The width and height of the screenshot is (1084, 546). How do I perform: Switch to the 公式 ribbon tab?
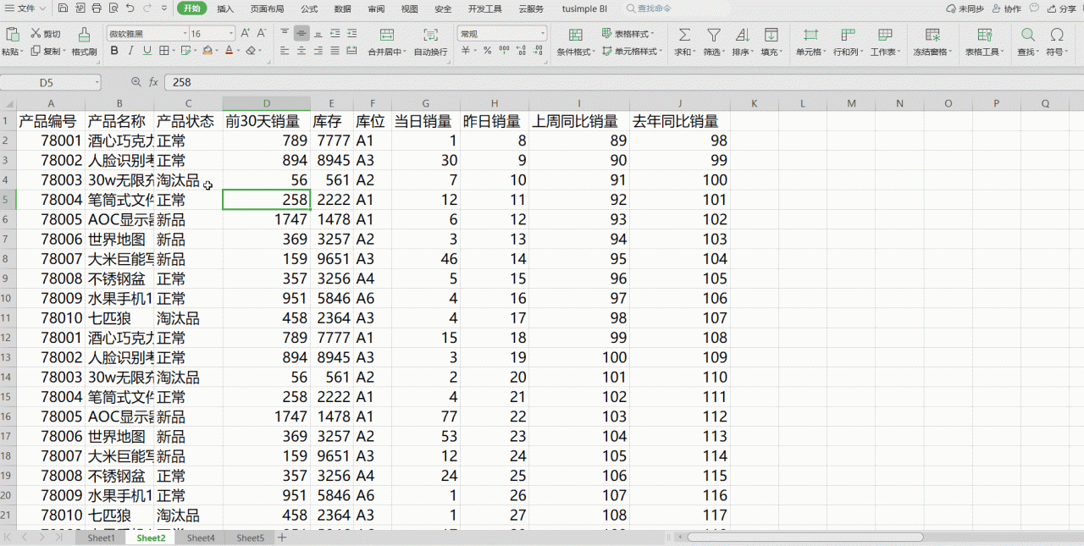[x=309, y=8]
